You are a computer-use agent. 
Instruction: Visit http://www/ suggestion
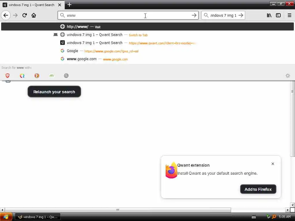[x=147, y=27]
